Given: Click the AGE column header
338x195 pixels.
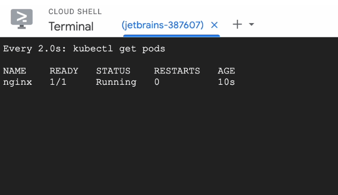Looking at the screenshot, I should coord(226,71).
